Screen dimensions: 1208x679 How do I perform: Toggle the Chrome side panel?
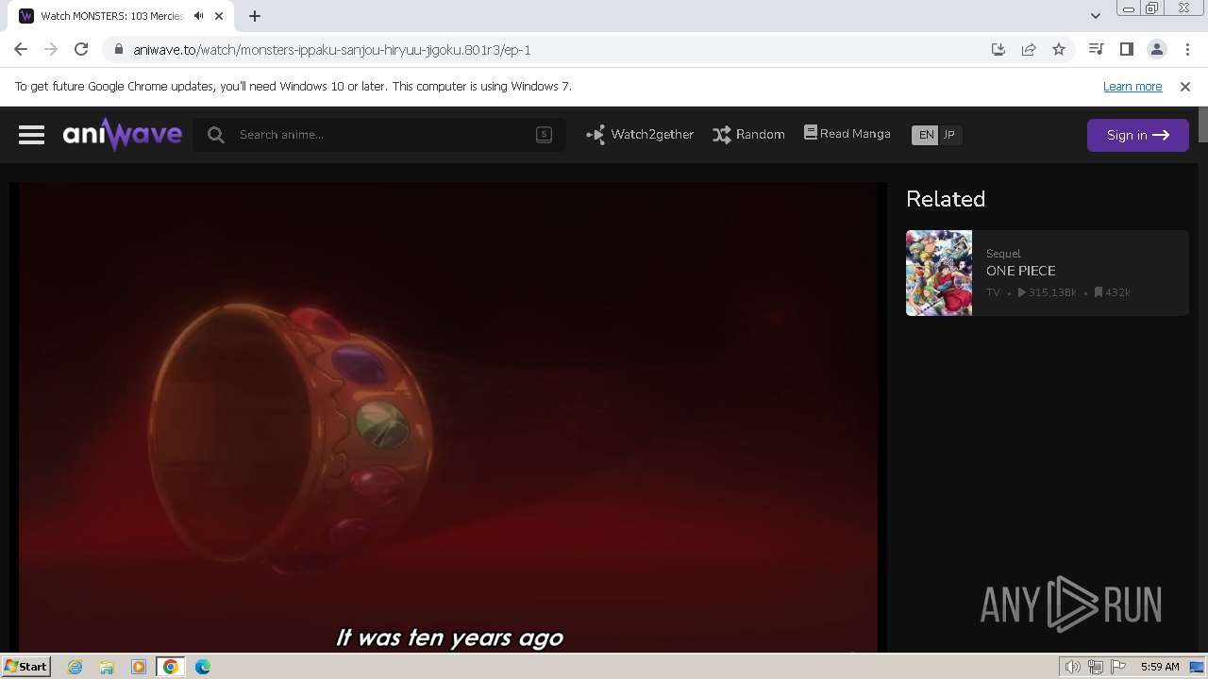pyautogui.click(x=1126, y=49)
